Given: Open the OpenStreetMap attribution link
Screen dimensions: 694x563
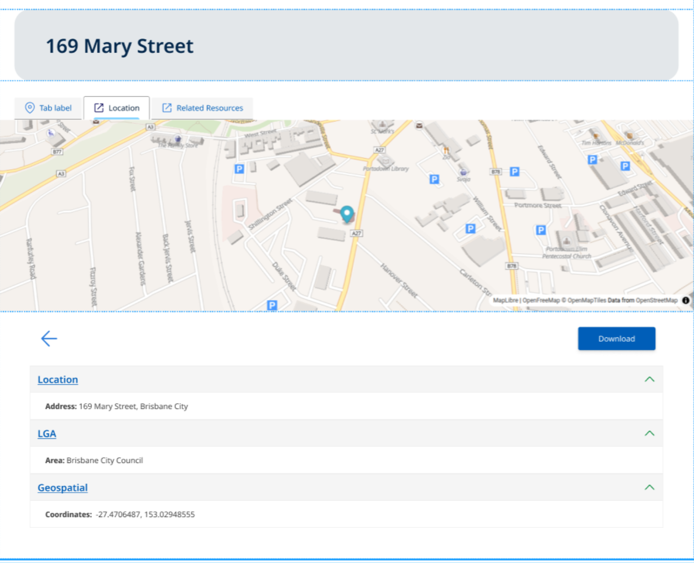Looking at the screenshot, I should (657, 300).
